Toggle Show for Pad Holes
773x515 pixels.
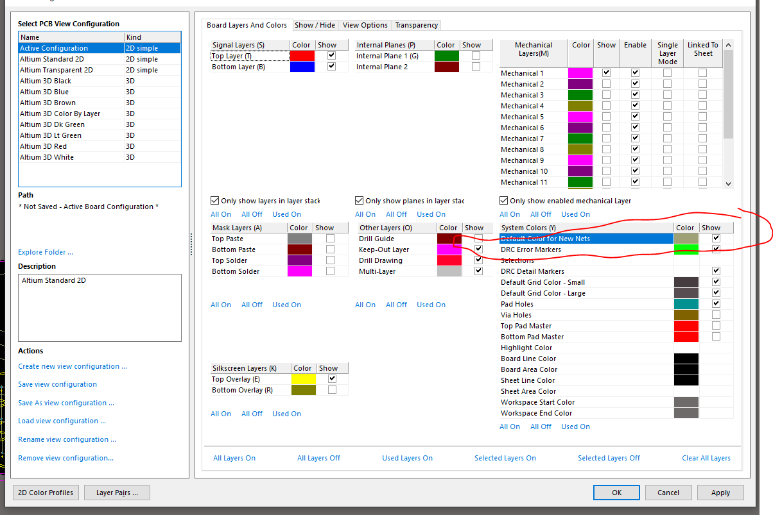point(716,304)
